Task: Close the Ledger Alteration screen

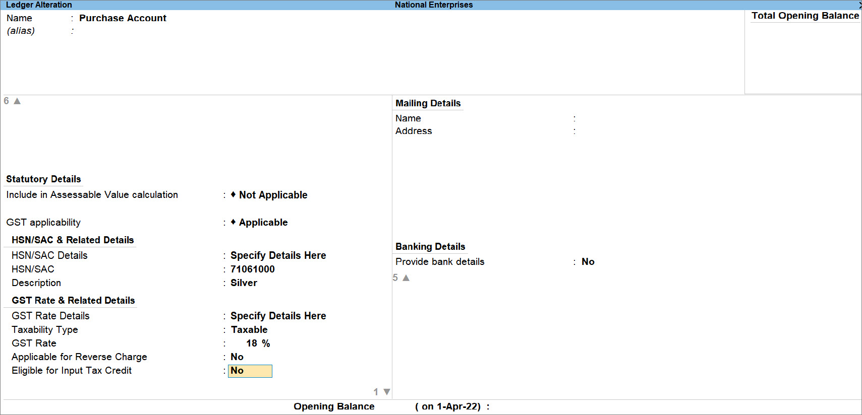Action: point(859,5)
